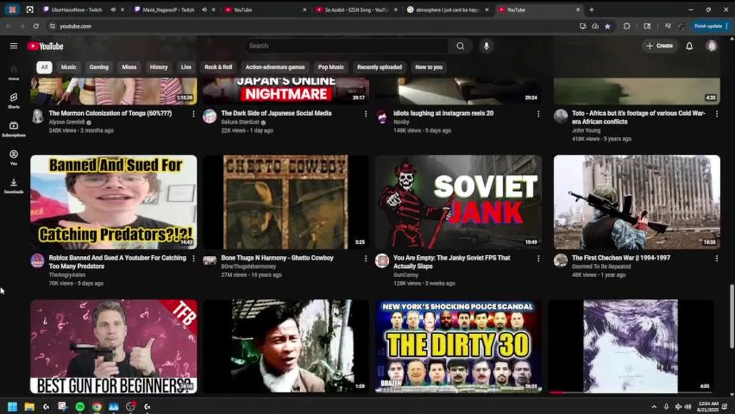The height and width of the screenshot is (414, 735).
Task: Open the Alyssa Grenfell channel link
Action: (67, 122)
